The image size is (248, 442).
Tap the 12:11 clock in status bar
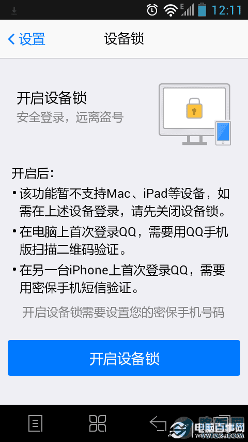pyautogui.click(x=226, y=10)
